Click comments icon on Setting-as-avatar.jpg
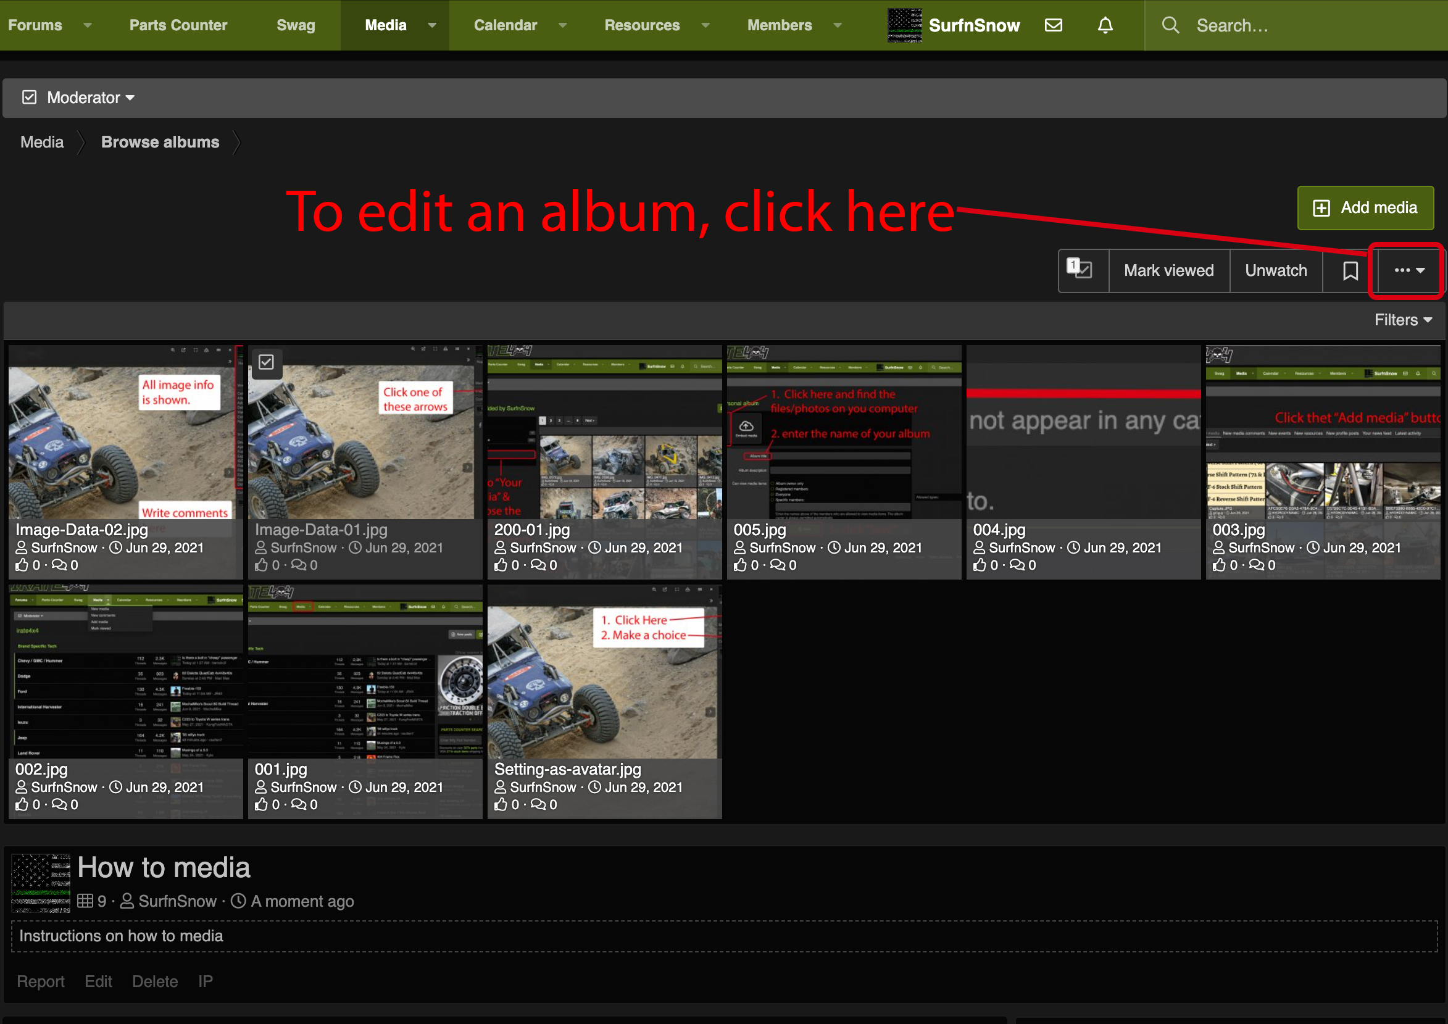1448x1024 pixels. pos(538,805)
